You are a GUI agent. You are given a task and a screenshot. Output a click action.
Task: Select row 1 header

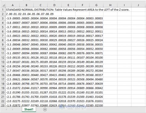[3, 10]
